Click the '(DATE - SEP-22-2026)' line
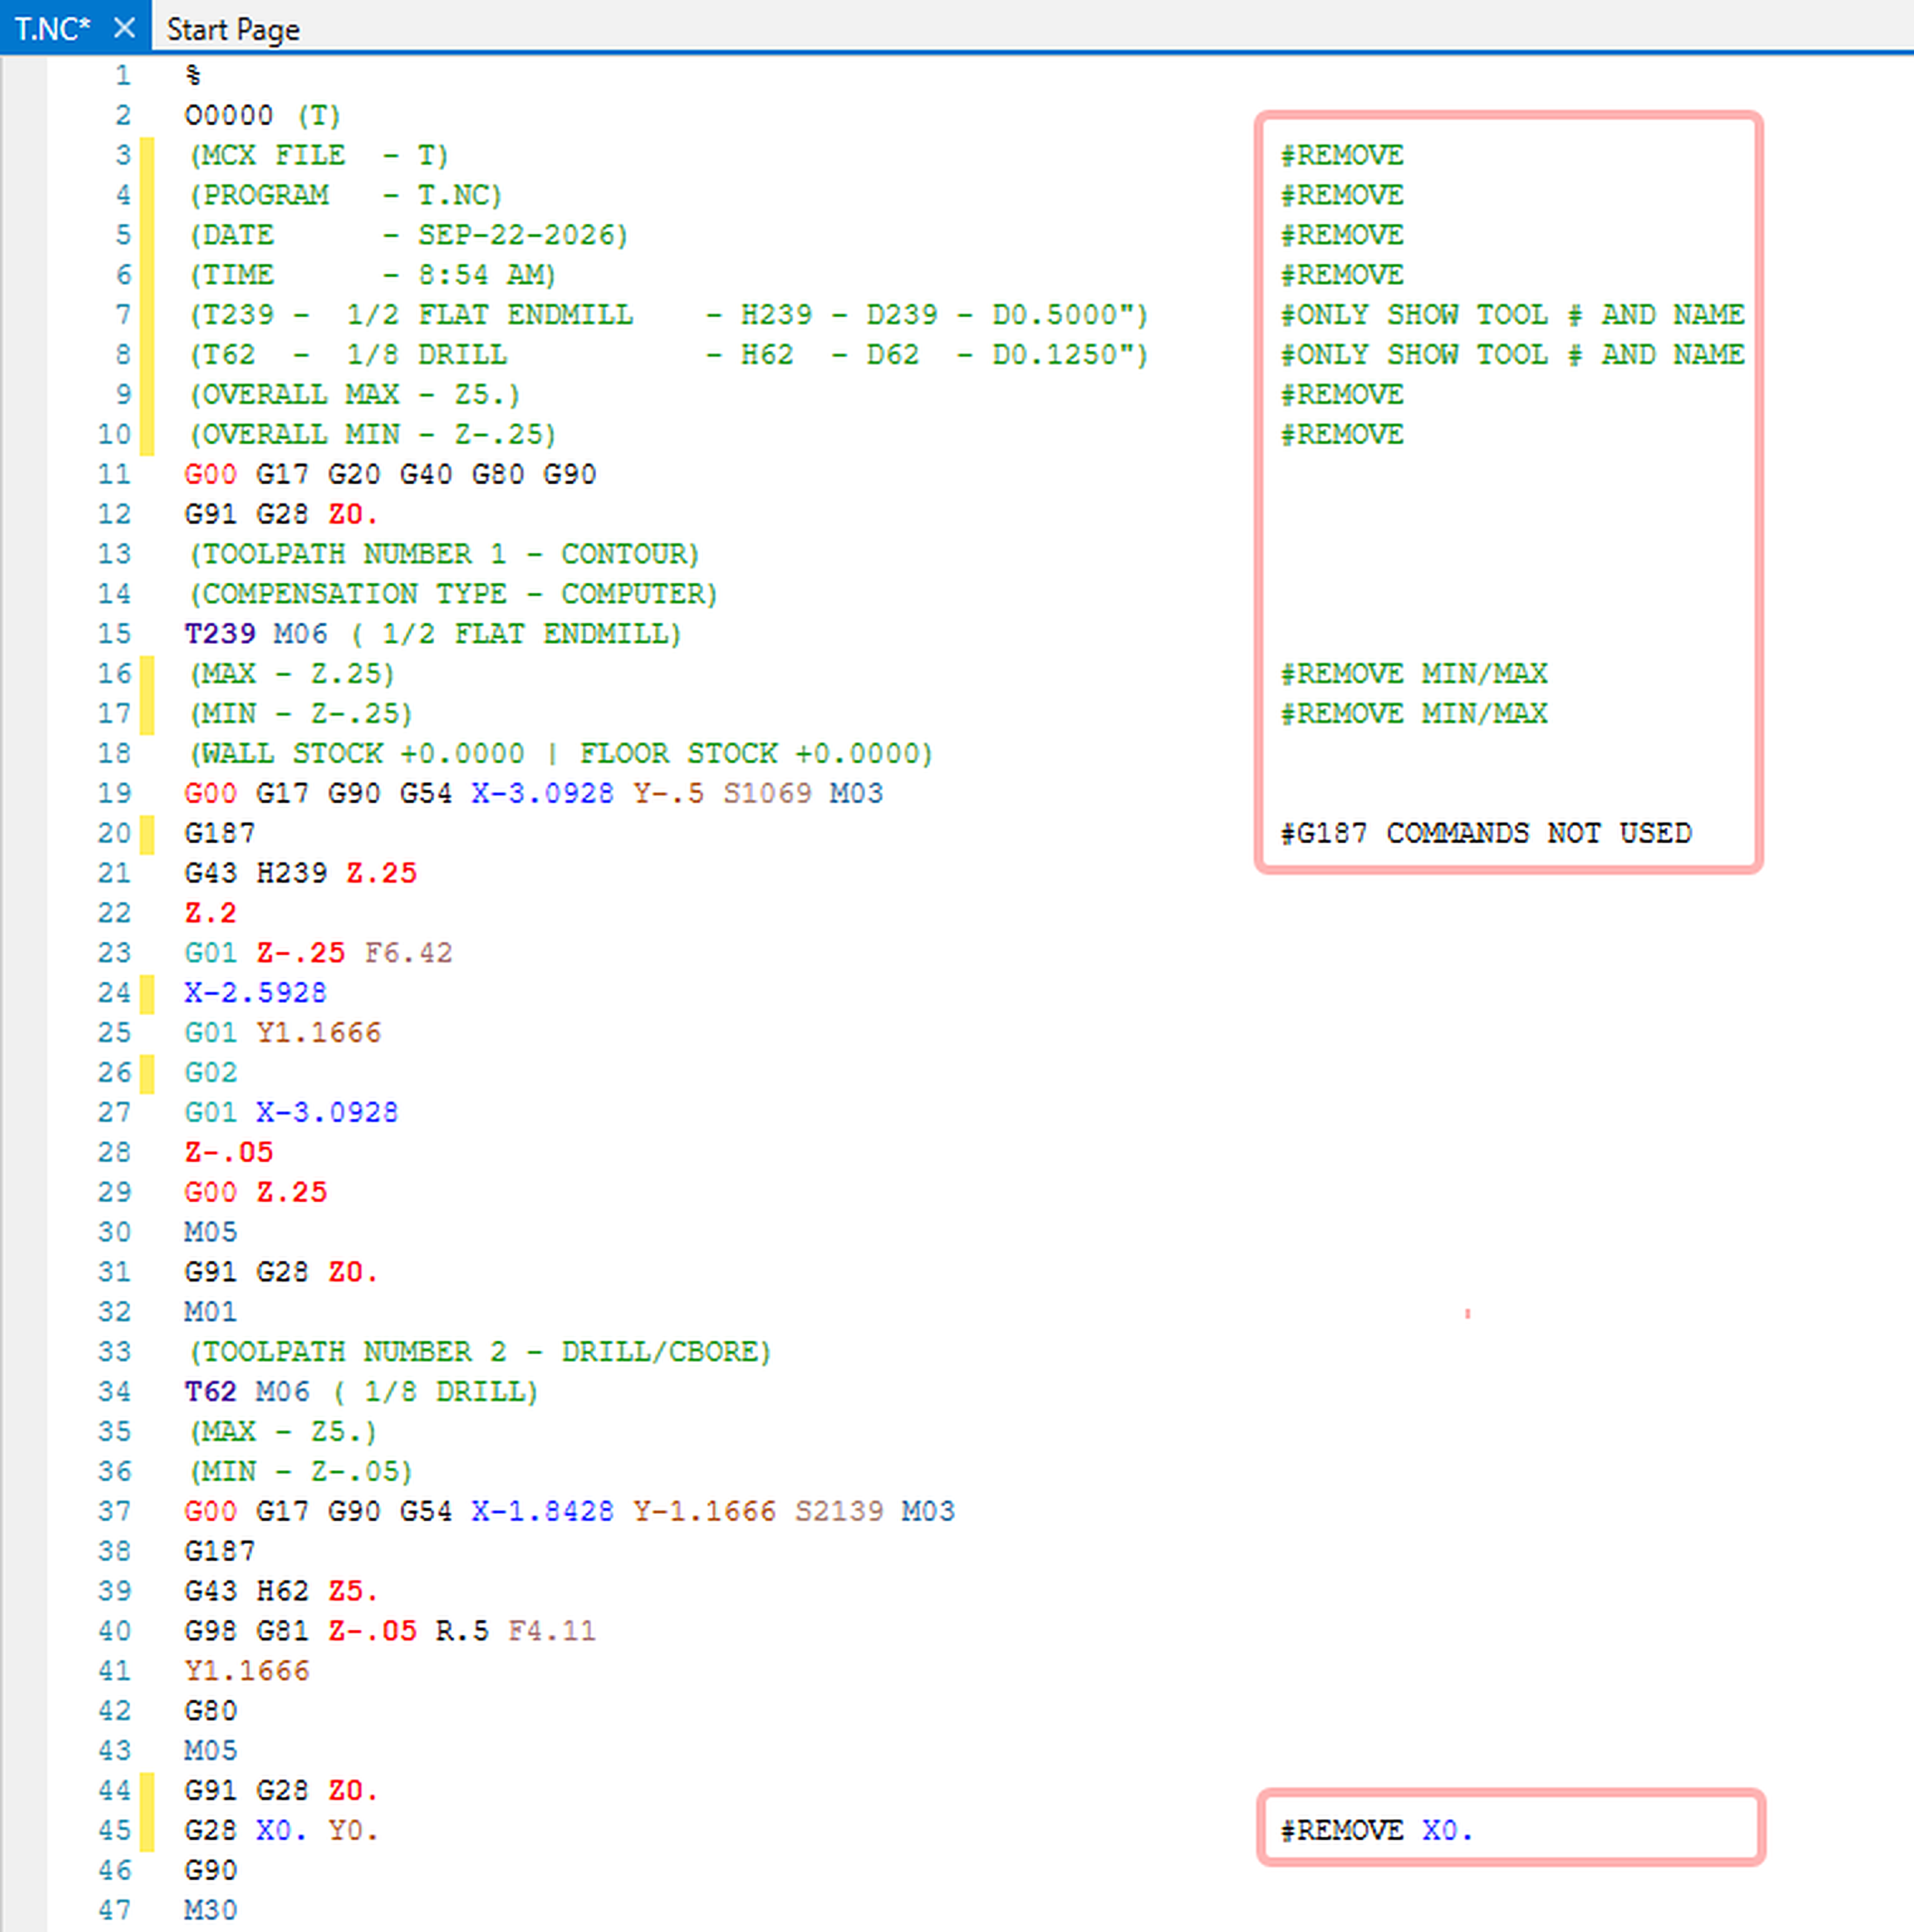This screenshot has width=1914, height=1932. click(408, 235)
